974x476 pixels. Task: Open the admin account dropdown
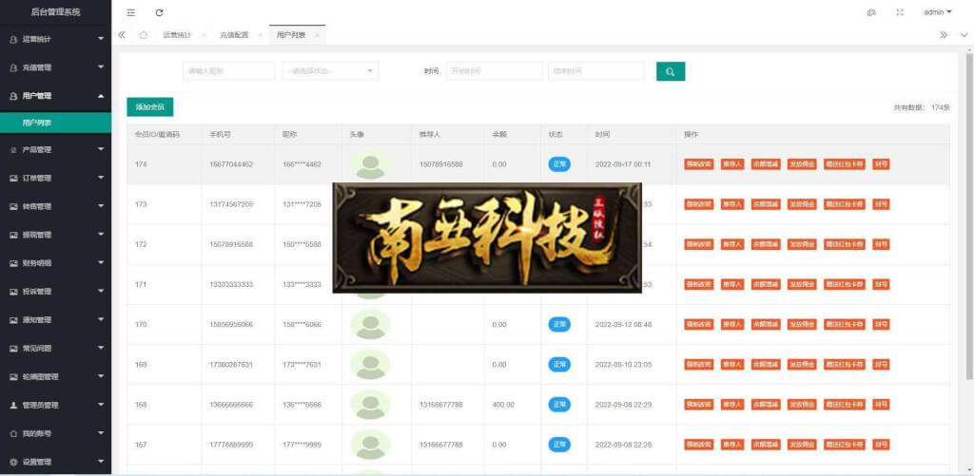click(938, 12)
